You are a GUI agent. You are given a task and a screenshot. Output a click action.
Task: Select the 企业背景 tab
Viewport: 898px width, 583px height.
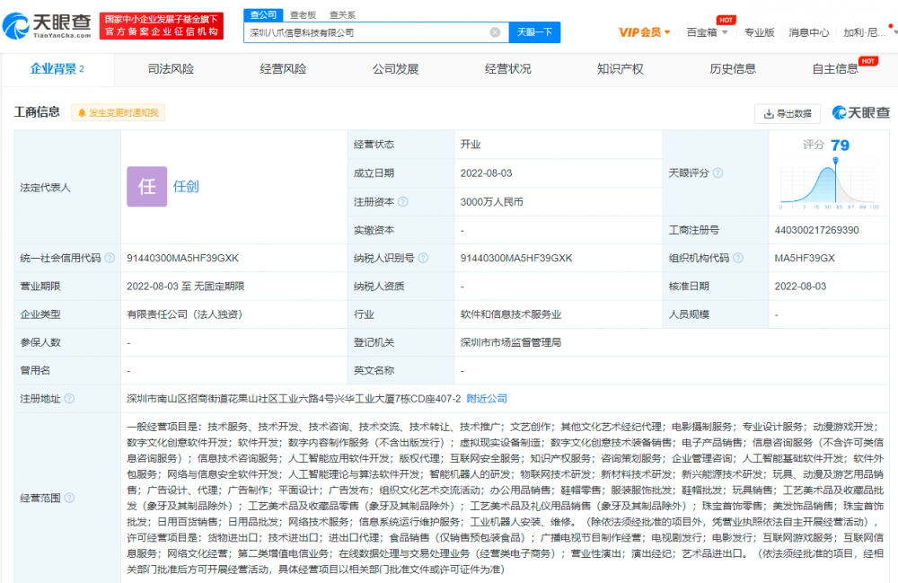57,69
